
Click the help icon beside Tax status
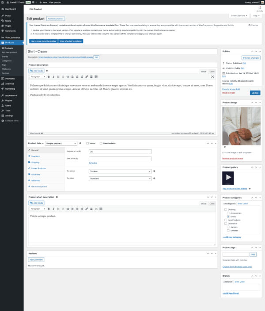[x=154, y=171]
